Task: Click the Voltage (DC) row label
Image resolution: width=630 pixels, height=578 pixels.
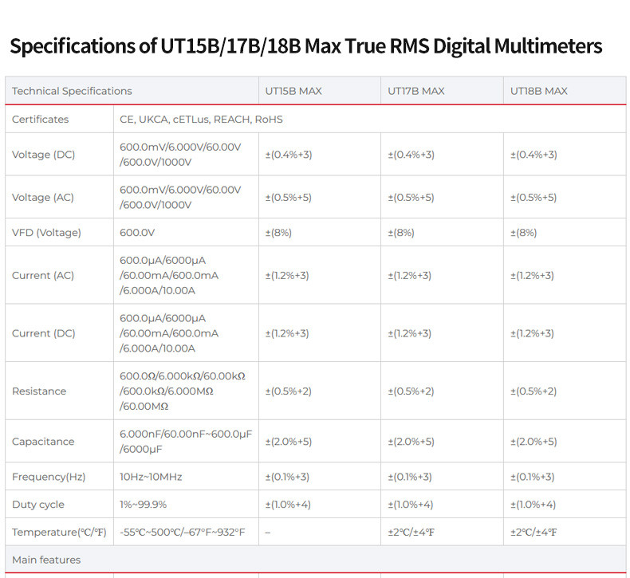Action: [43, 155]
